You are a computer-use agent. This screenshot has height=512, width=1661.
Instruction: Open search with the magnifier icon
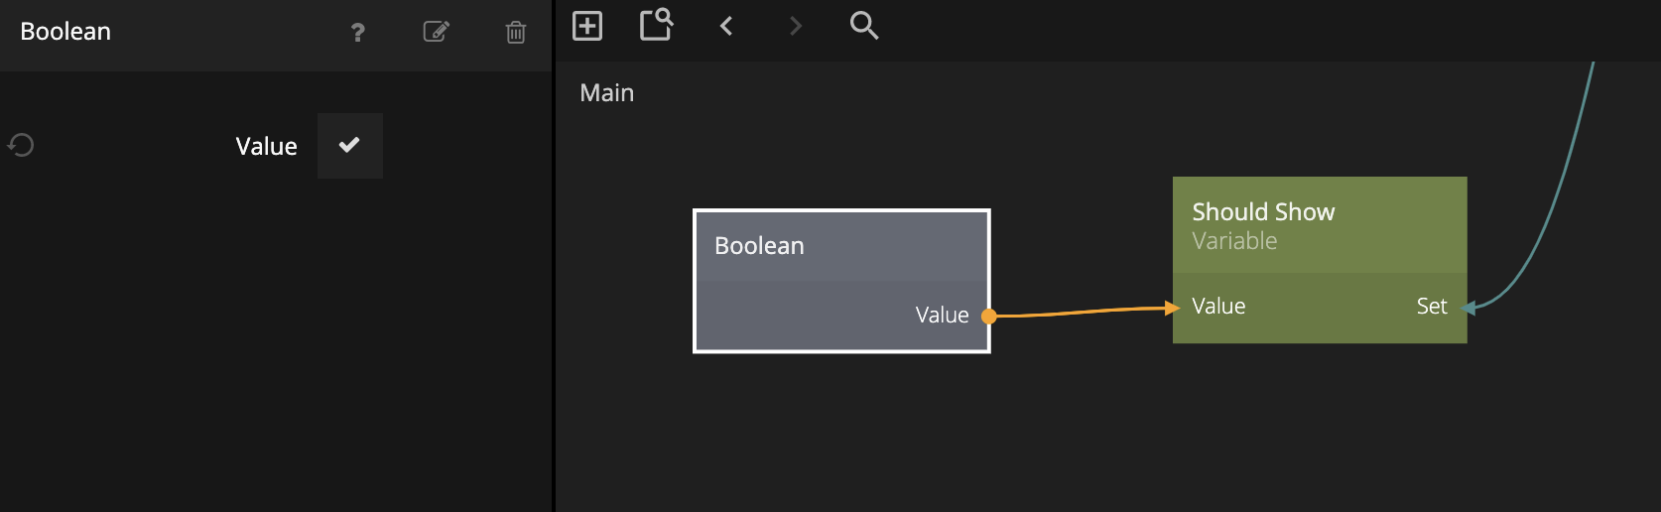click(864, 26)
